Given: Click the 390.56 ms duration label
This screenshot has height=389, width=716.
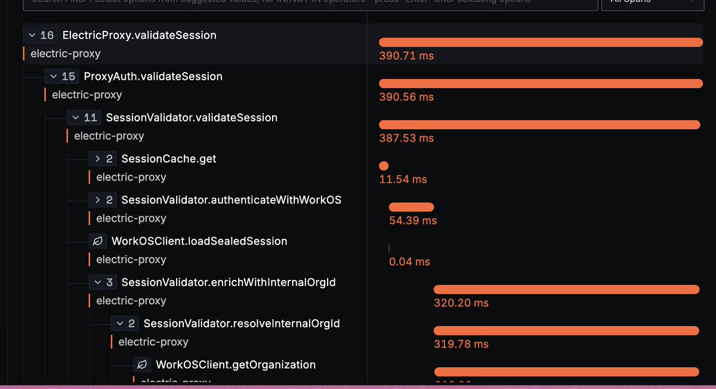Looking at the screenshot, I should (406, 97).
